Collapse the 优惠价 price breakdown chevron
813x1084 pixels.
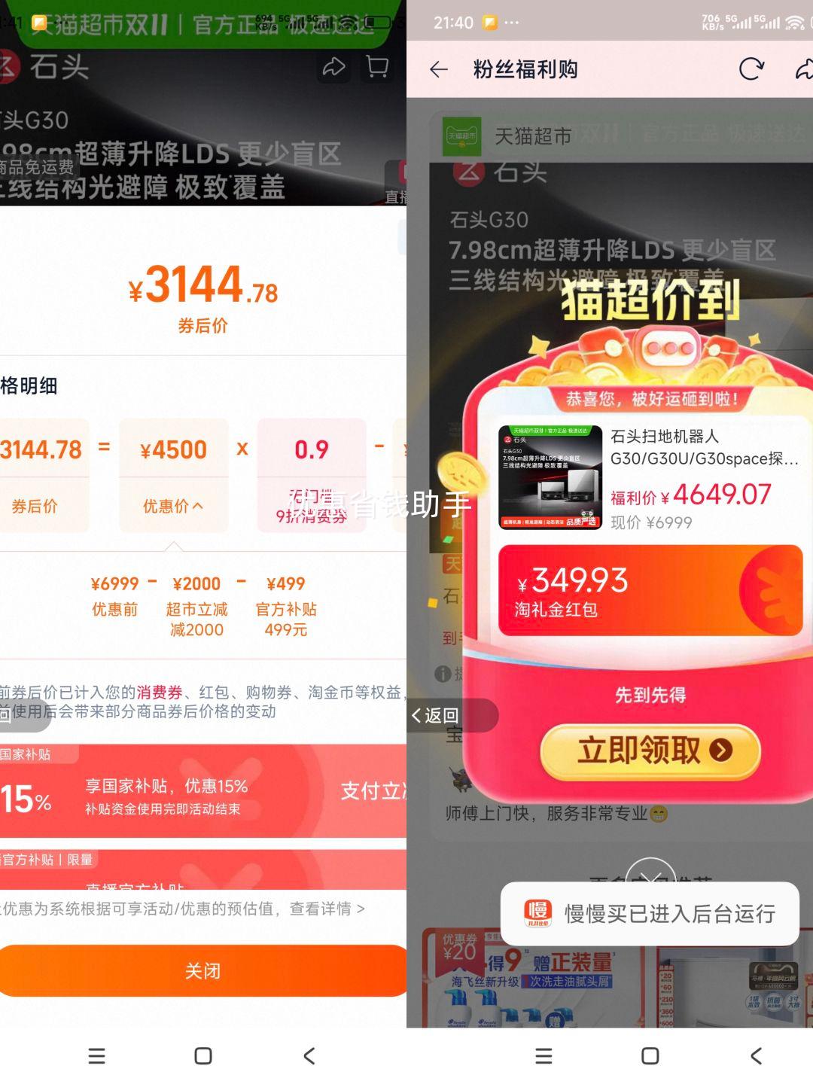198,507
